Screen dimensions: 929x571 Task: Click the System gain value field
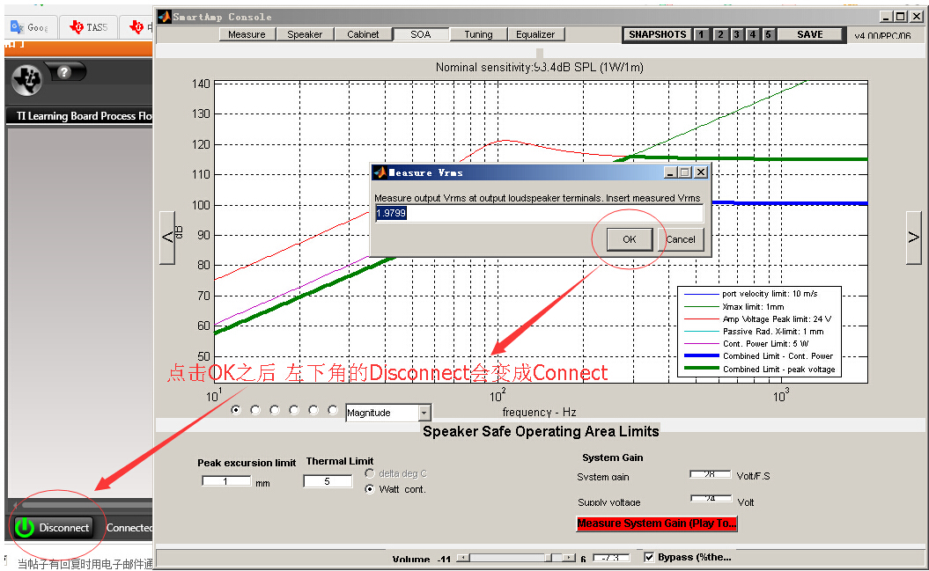(710, 474)
